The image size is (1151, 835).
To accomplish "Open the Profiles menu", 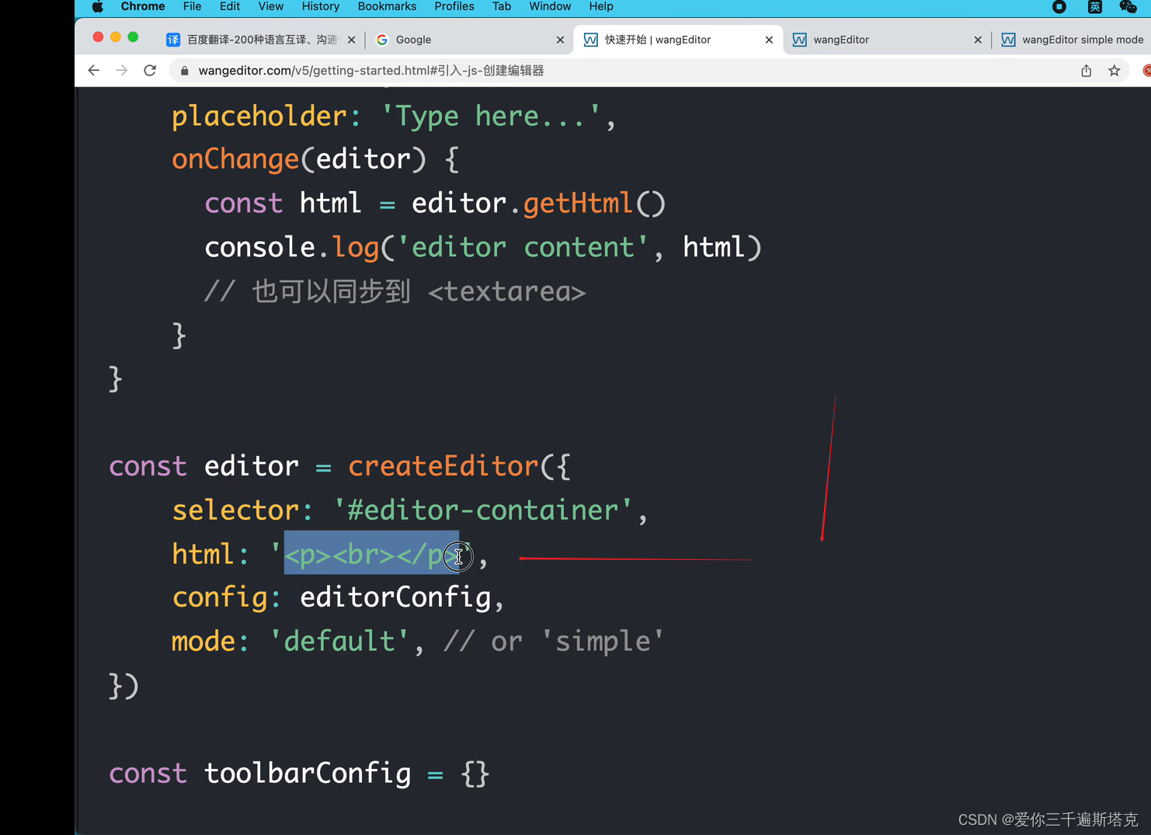I will (454, 7).
